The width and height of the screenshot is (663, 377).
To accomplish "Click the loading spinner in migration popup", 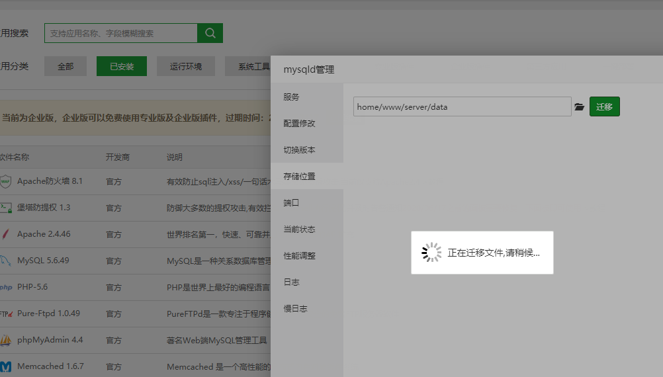I will 431,253.
